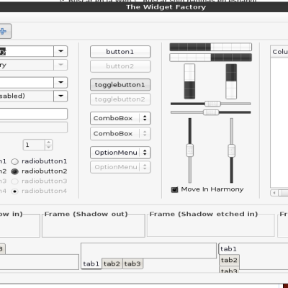Screen dimensions: 288x288
Task: Select tab2 in the vertical-tabs notebook
Action: coord(229,260)
